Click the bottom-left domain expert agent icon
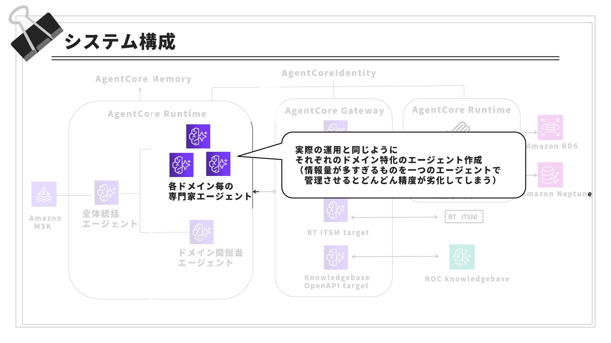This screenshot has width=611, height=343. click(181, 165)
